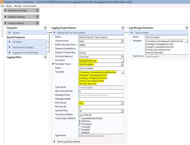
Task: Open the Text Formatter panel Template ellipsis button
Action: click(x=186, y=41)
